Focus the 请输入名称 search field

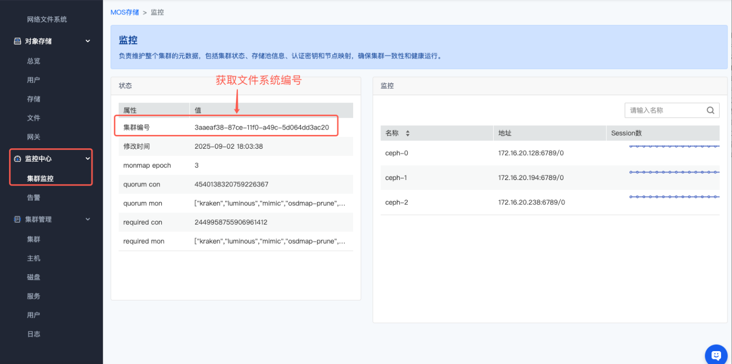pos(665,111)
